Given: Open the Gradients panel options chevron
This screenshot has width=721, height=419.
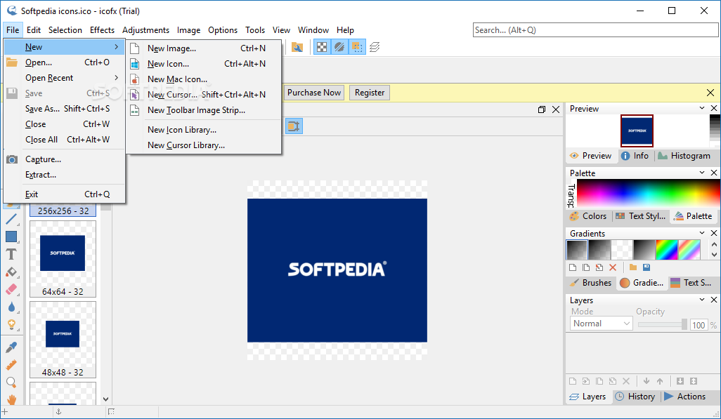Looking at the screenshot, I should (702, 233).
